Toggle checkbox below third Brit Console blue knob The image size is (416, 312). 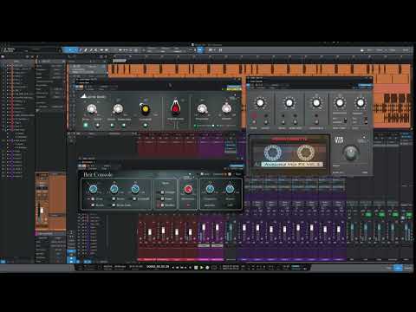134,199
